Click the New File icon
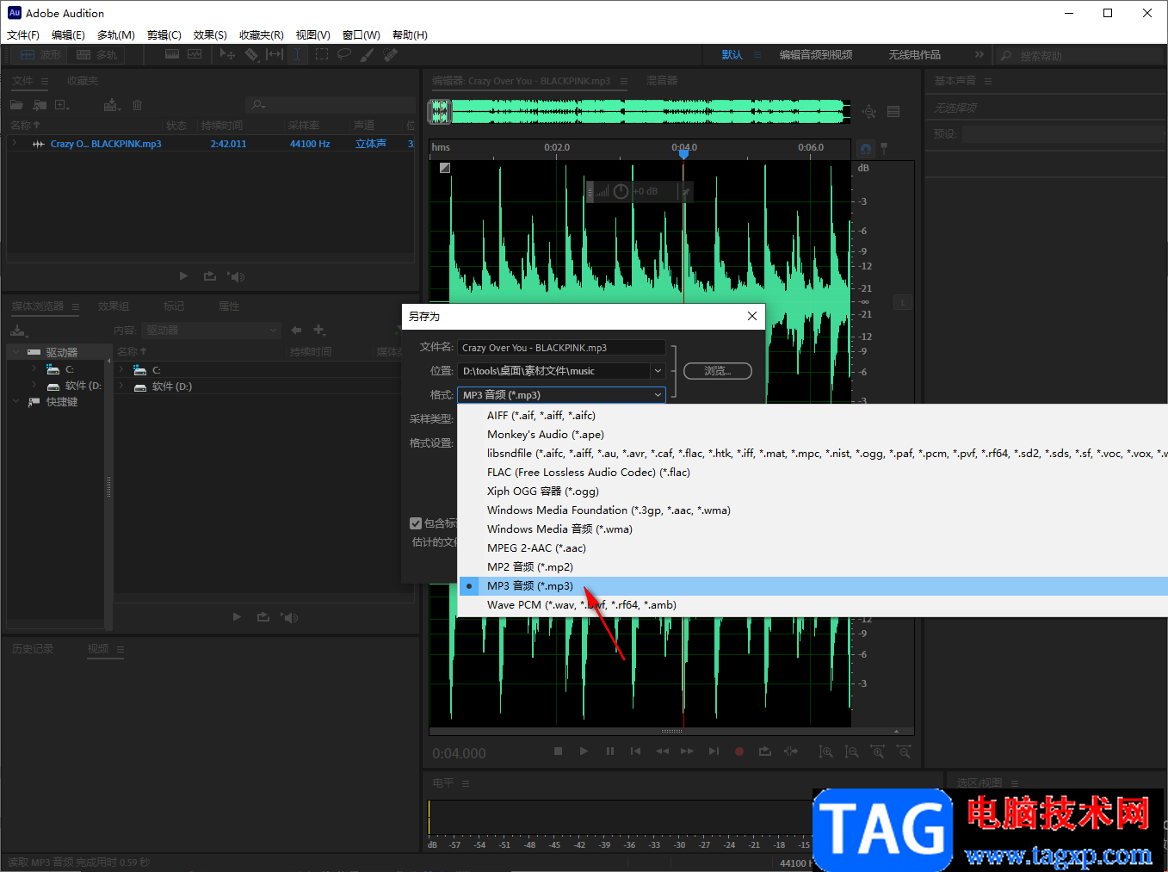1168x872 pixels. pyautogui.click(x=62, y=105)
